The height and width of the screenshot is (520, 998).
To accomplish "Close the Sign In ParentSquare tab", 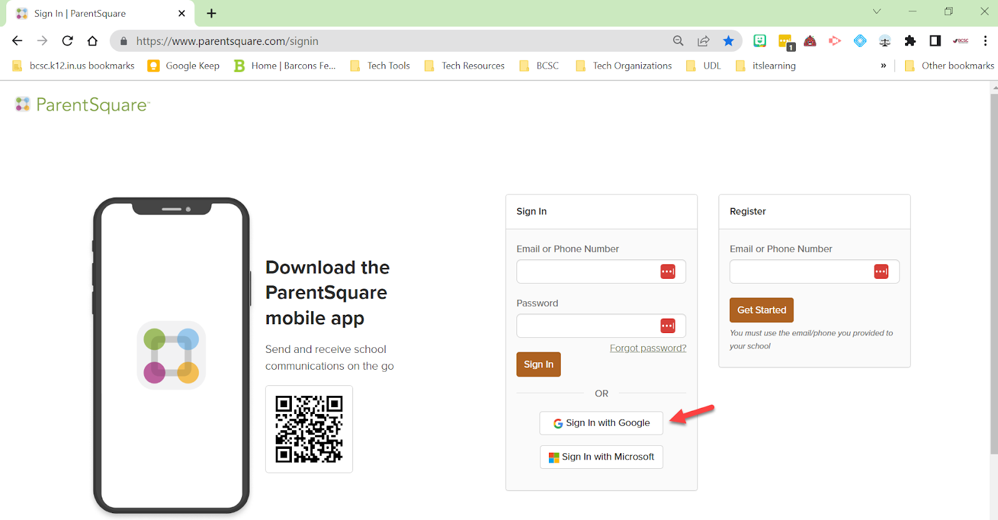I will coord(182,13).
